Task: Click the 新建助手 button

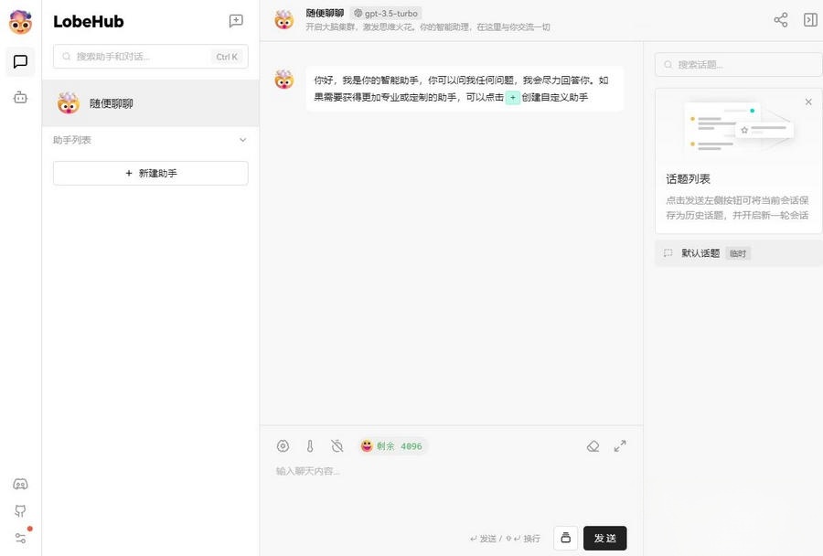Action: pos(150,173)
